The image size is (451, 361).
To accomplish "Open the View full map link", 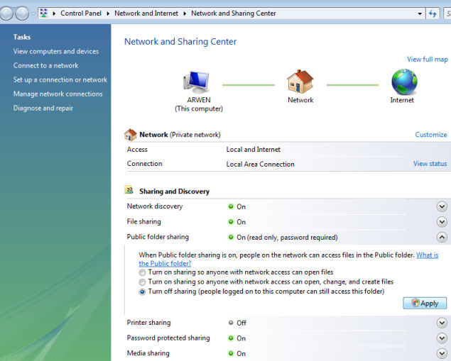I will tap(427, 59).
